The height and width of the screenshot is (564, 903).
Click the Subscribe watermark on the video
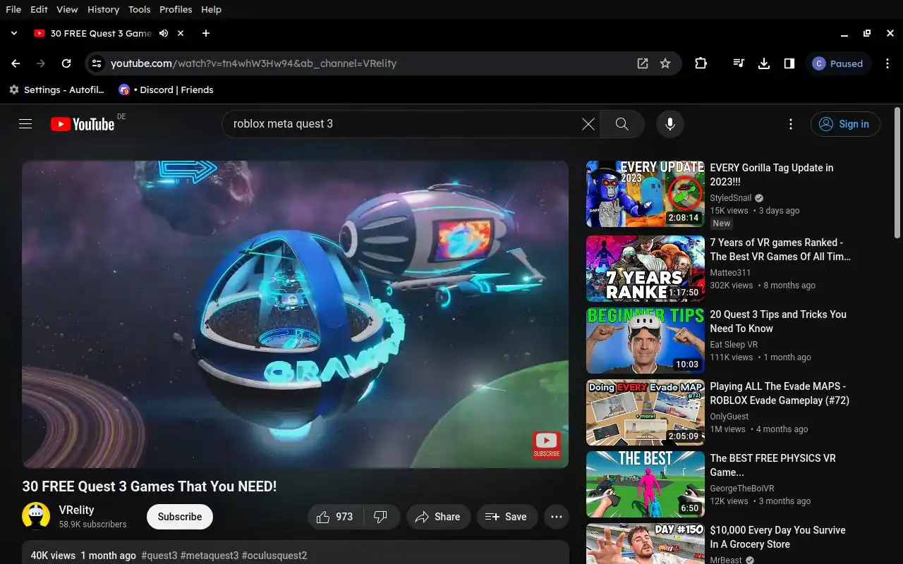pos(547,446)
